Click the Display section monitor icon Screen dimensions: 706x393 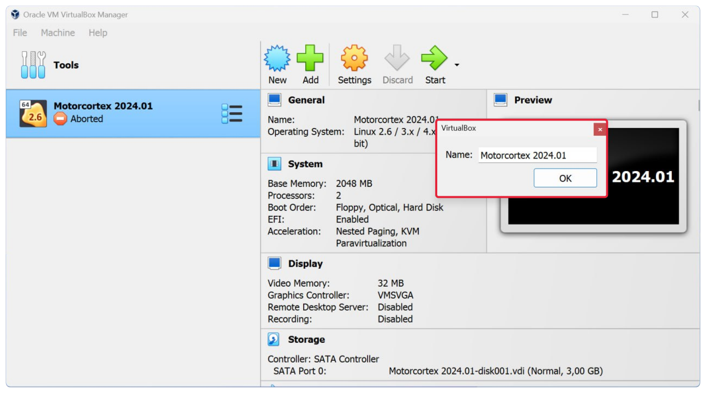click(274, 263)
